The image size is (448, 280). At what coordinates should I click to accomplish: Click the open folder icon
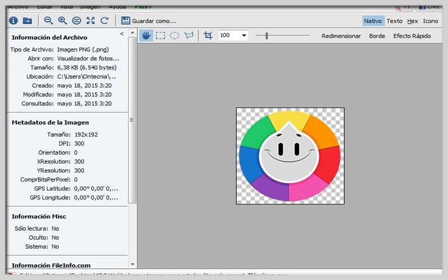click(27, 21)
